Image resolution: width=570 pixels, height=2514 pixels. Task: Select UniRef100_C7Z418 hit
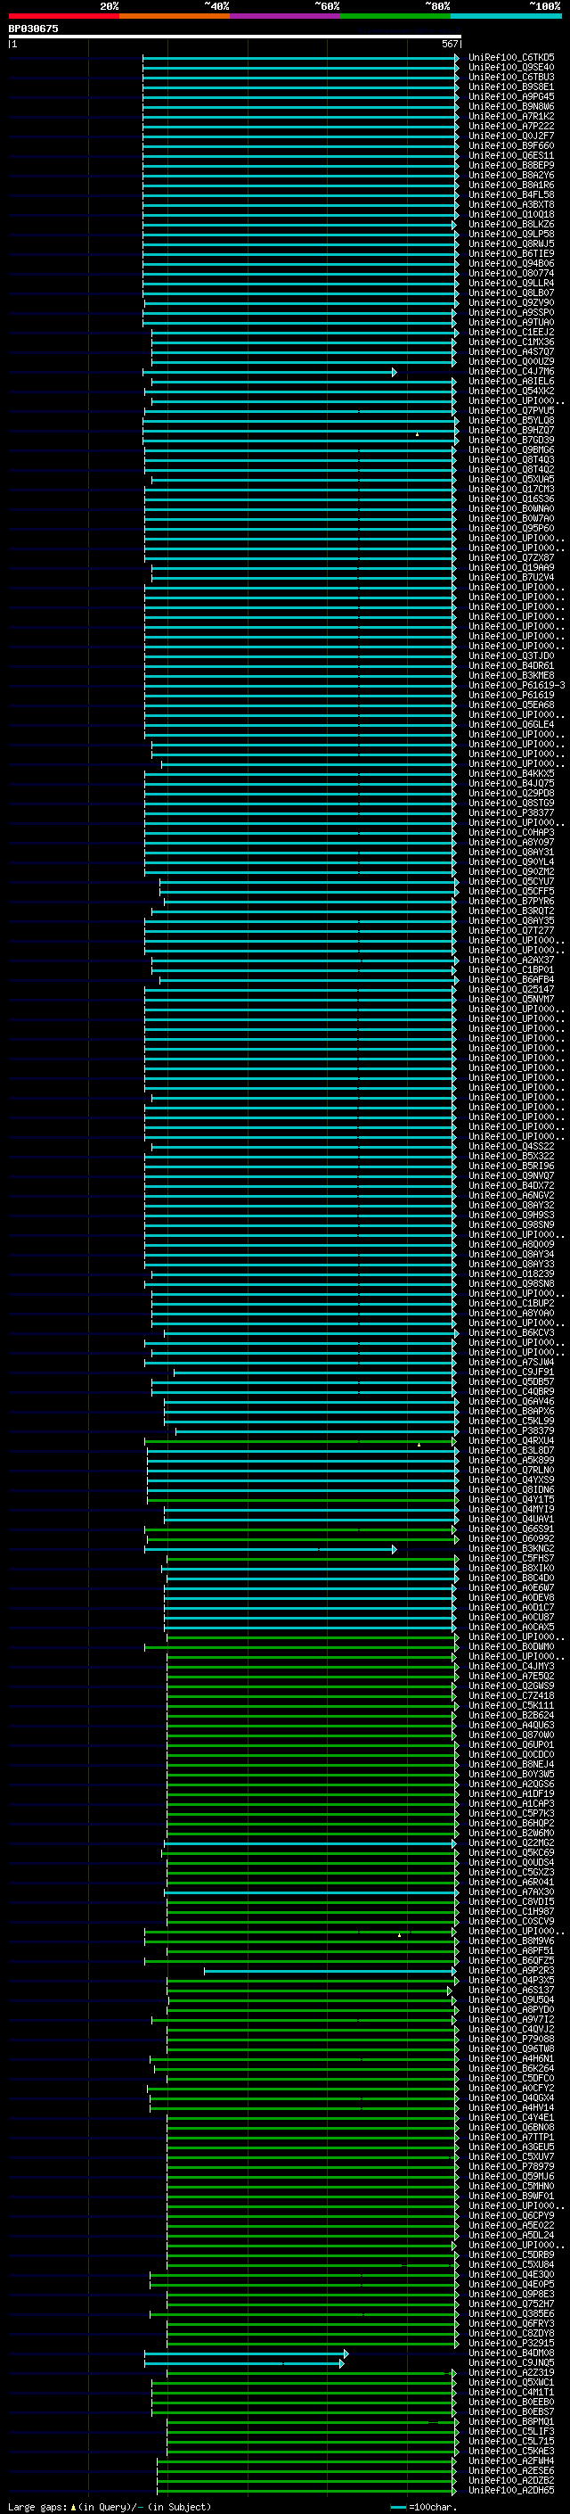511,1695
